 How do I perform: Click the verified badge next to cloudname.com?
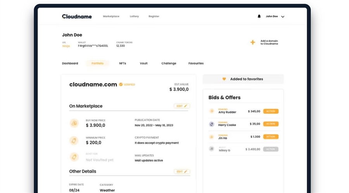[x=121, y=85]
